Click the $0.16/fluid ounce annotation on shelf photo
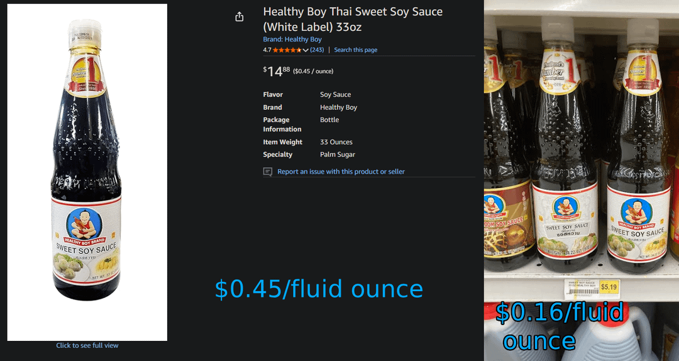Viewport: 679px width, 361px height. [560, 326]
